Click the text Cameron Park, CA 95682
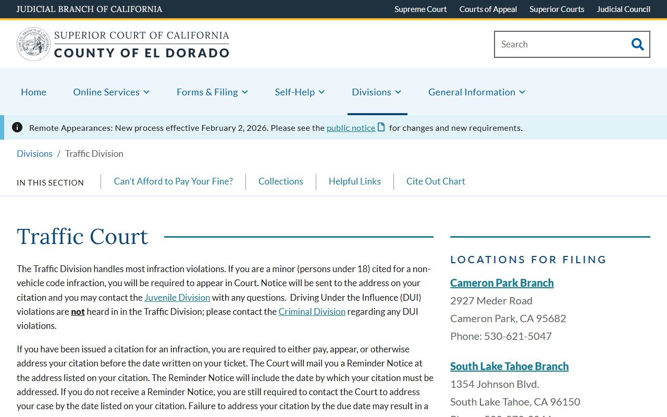Viewport: 667px width, 417px height. 508,318
